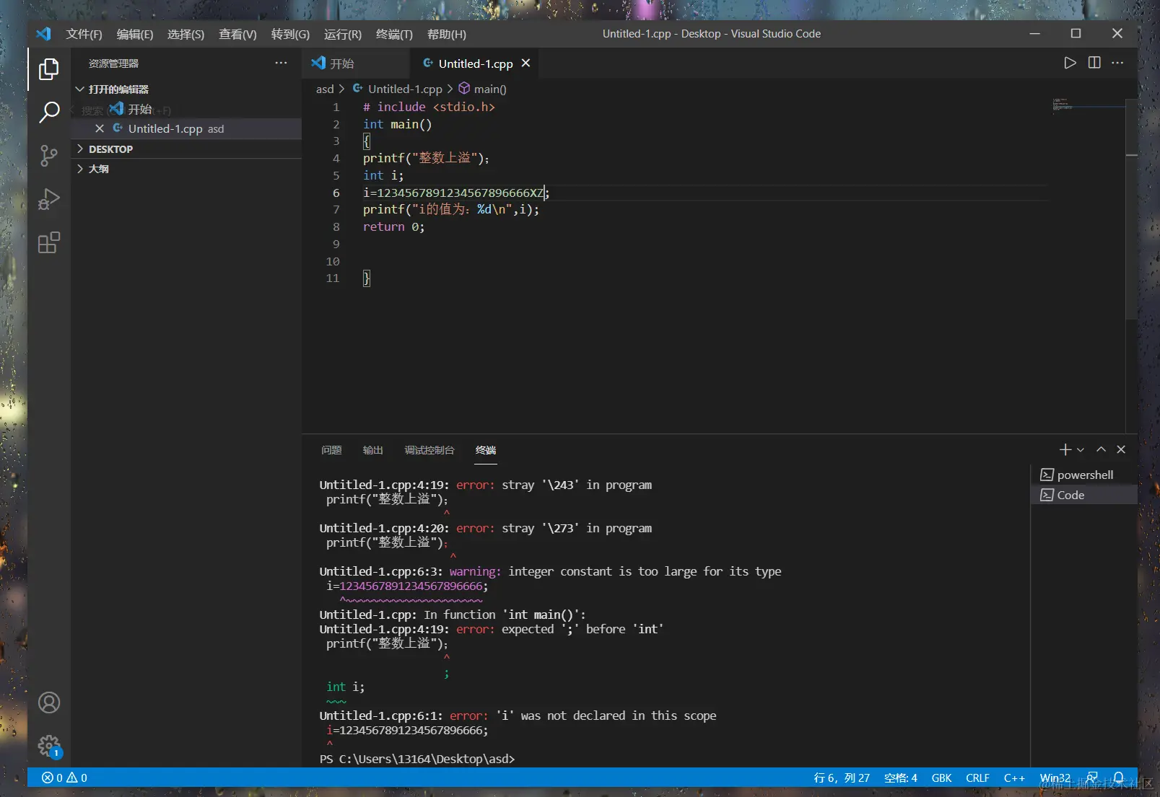Screen dimensions: 1160x797
Task: Click the feedback icon in status bar
Action: [1092, 778]
